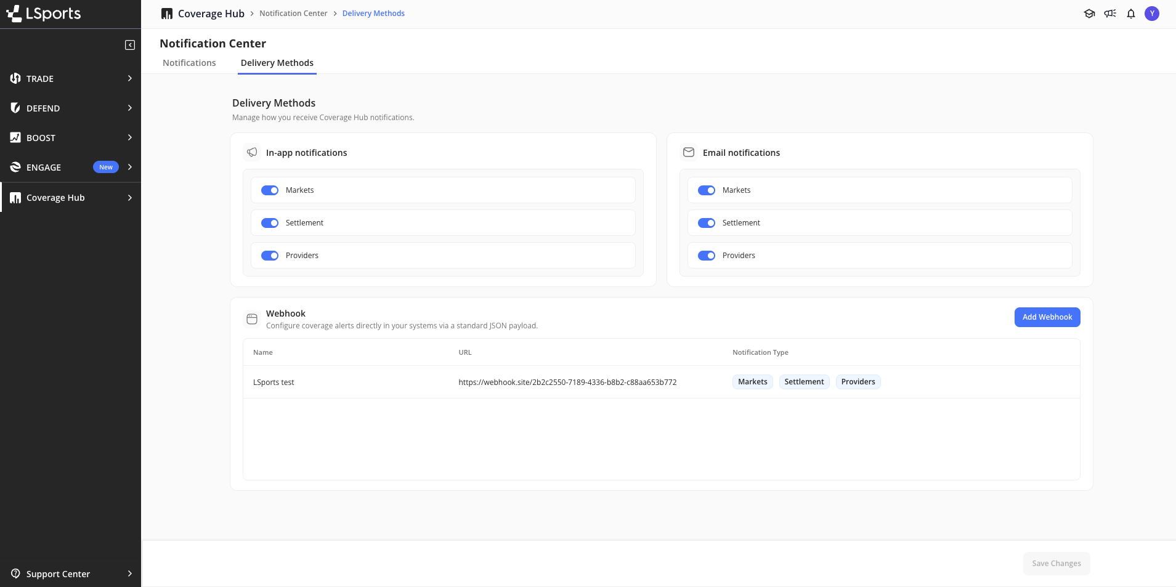Expand the Support Center chevron

pyautogui.click(x=130, y=573)
